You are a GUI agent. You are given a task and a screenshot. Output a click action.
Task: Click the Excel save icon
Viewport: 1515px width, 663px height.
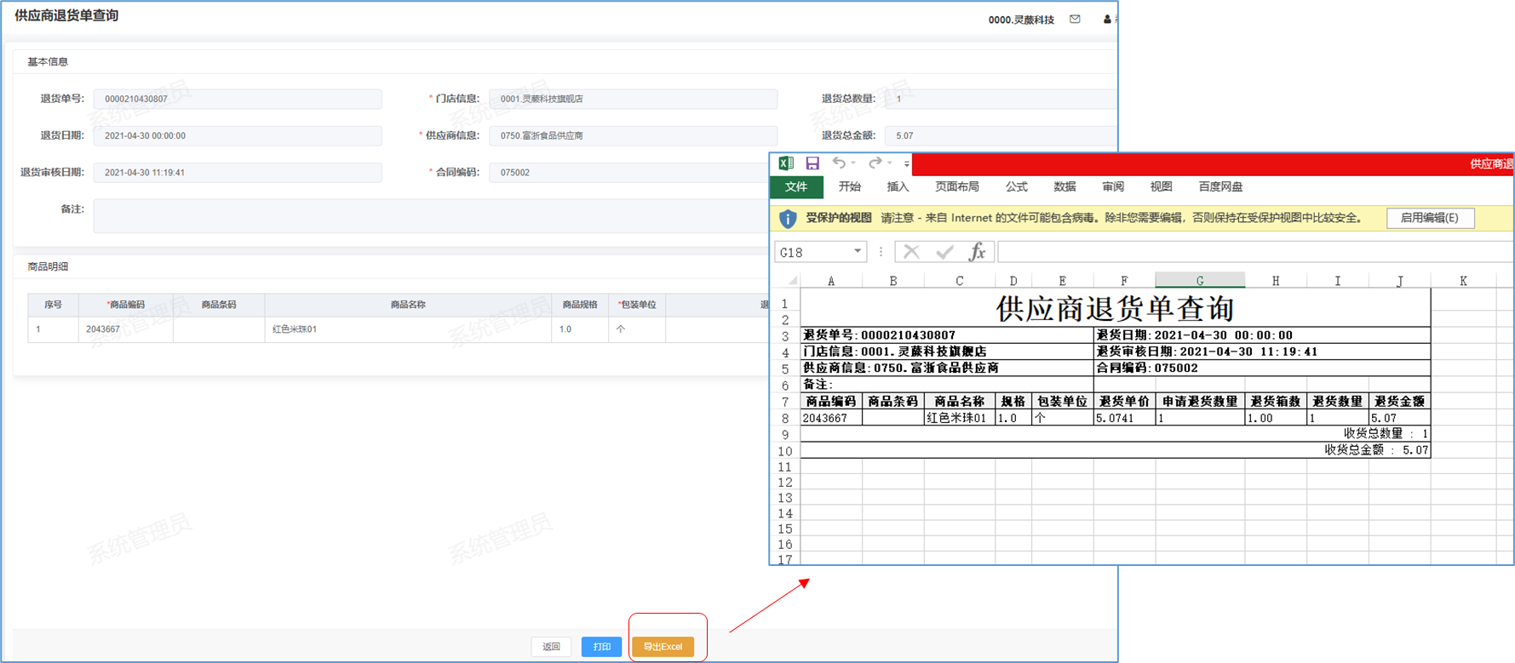click(x=812, y=163)
